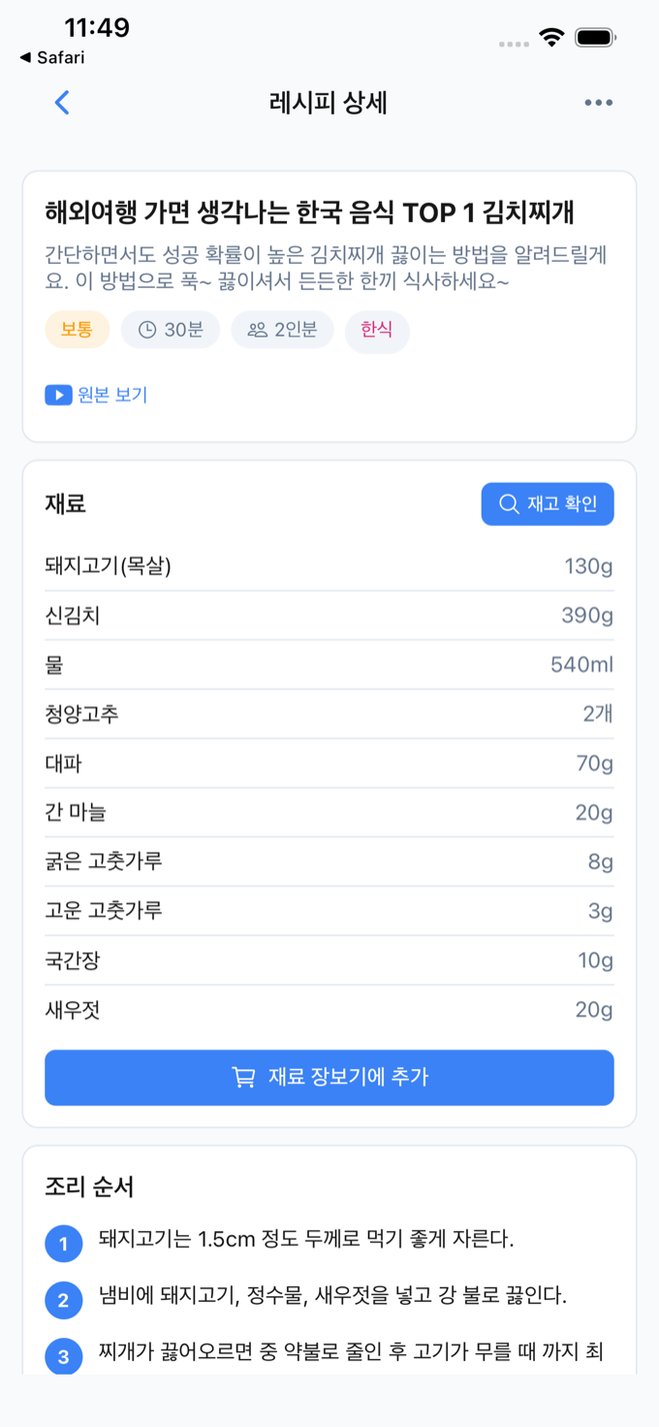The height and width of the screenshot is (1427, 659).
Task: Tap step number 1 circle in 조리 순서
Action: 63,1243
